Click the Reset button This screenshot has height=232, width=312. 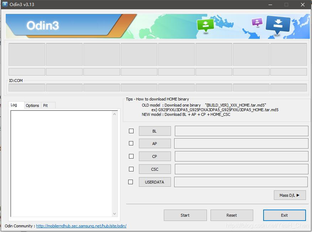(x=232, y=215)
